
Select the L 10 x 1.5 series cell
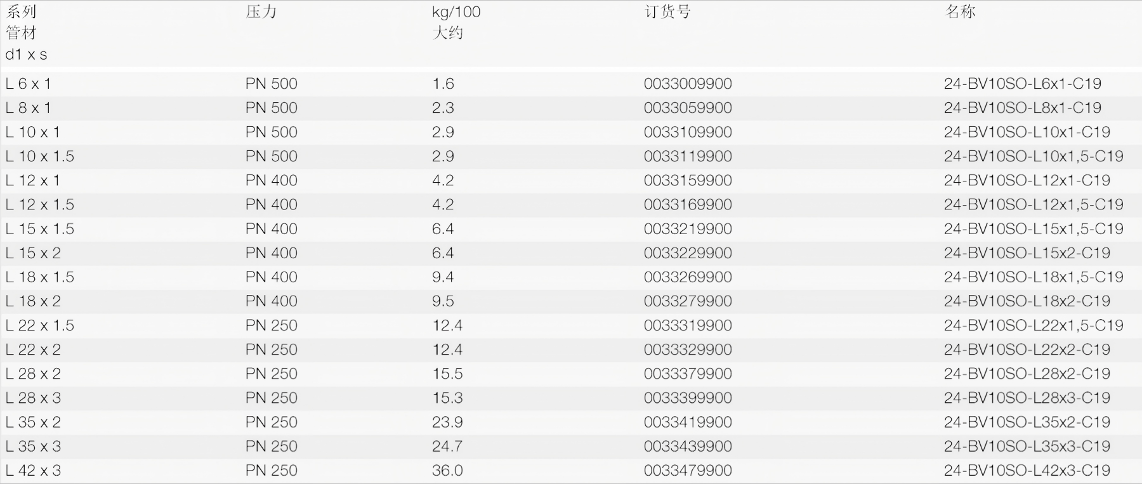pos(40,156)
